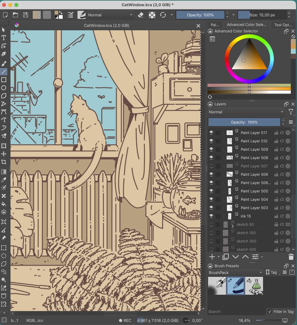Choose the Ellipse shape tool
The image size is (297, 325).
[x=4, y=88]
